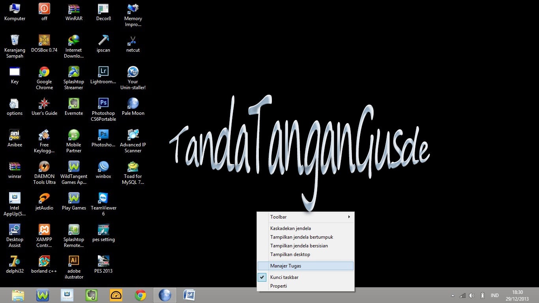This screenshot has width=539, height=303.
Task: Open the adobe ilustrator shortcut
Action: 73,261
